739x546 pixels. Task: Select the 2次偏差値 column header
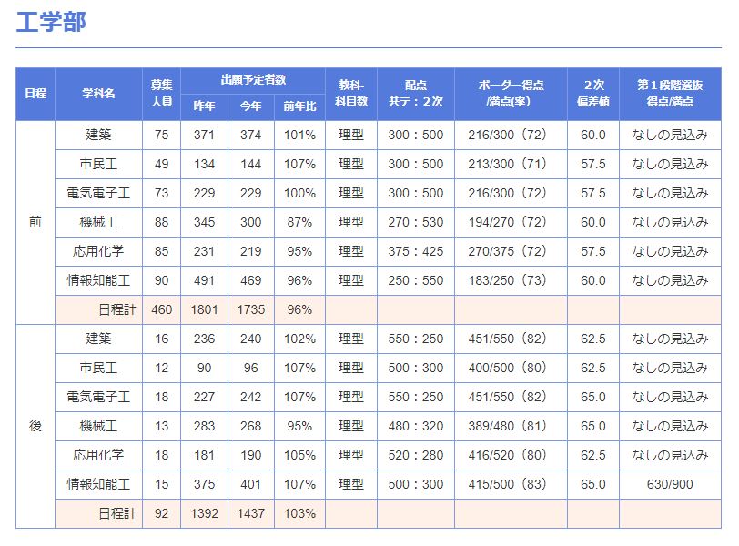pos(592,94)
